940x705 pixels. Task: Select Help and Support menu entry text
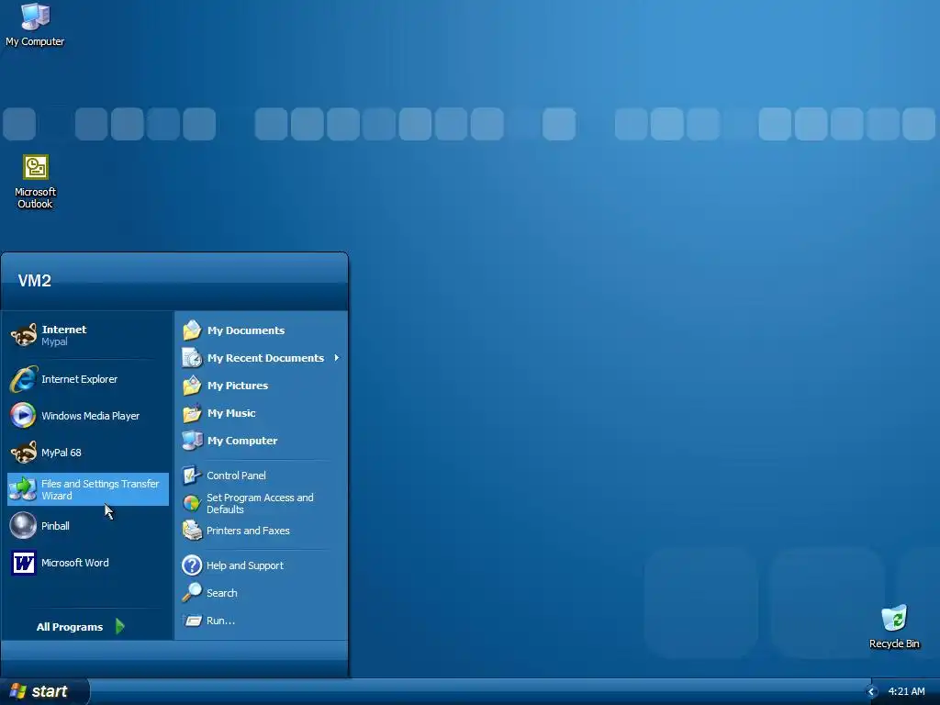click(244, 565)
